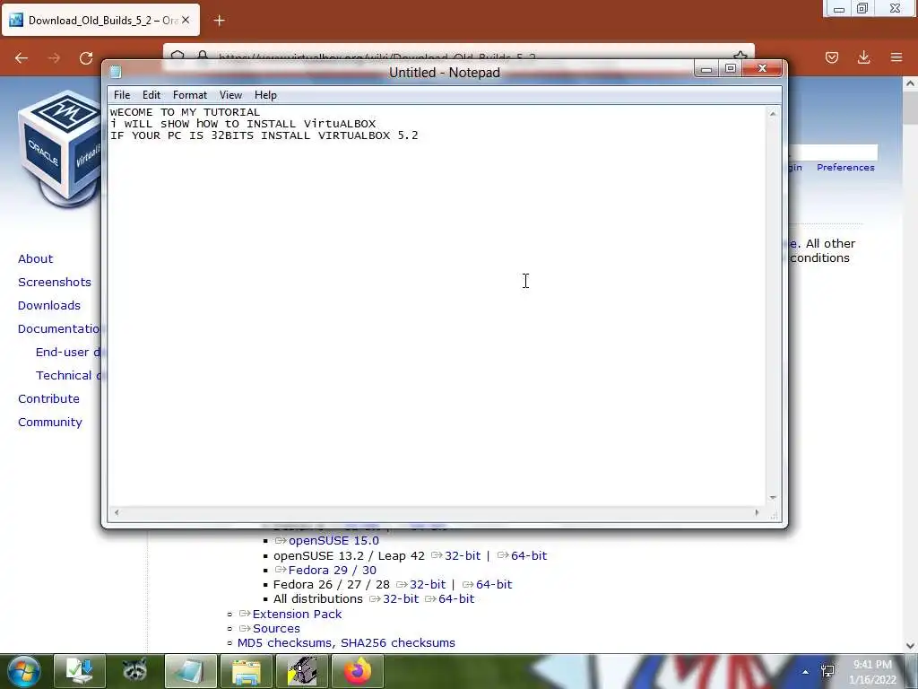The width and height of the screenshot is (918, 689).
Task: Open raccoon icon app on taskbar
Action: point(134,671)
